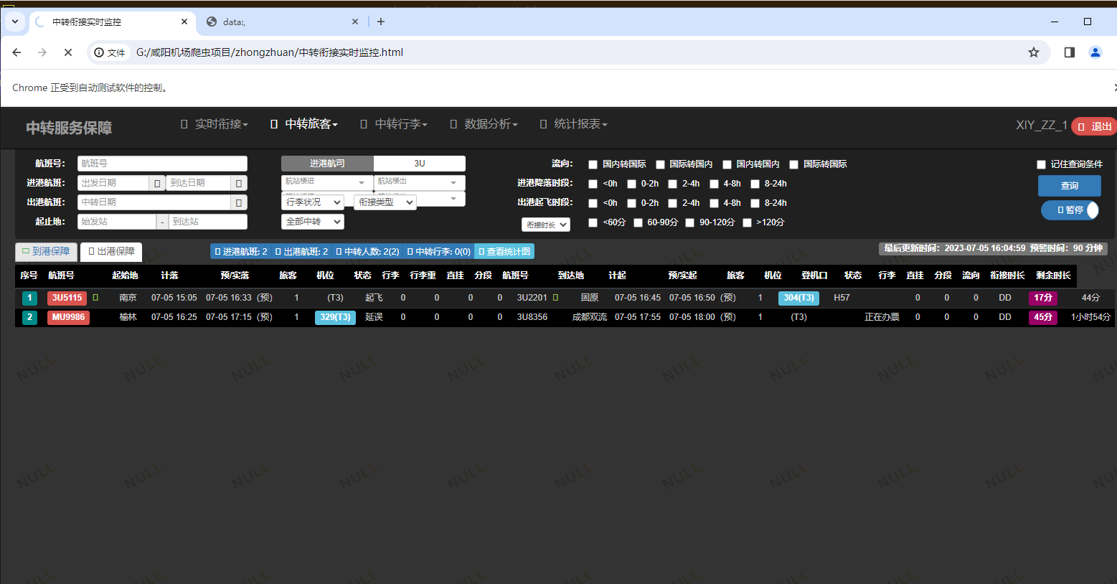Check 国际转国际 flow checkbox

(x=793, y=164)
